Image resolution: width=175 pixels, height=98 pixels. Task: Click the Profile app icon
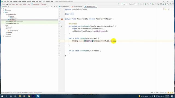(x=150, y=4)
